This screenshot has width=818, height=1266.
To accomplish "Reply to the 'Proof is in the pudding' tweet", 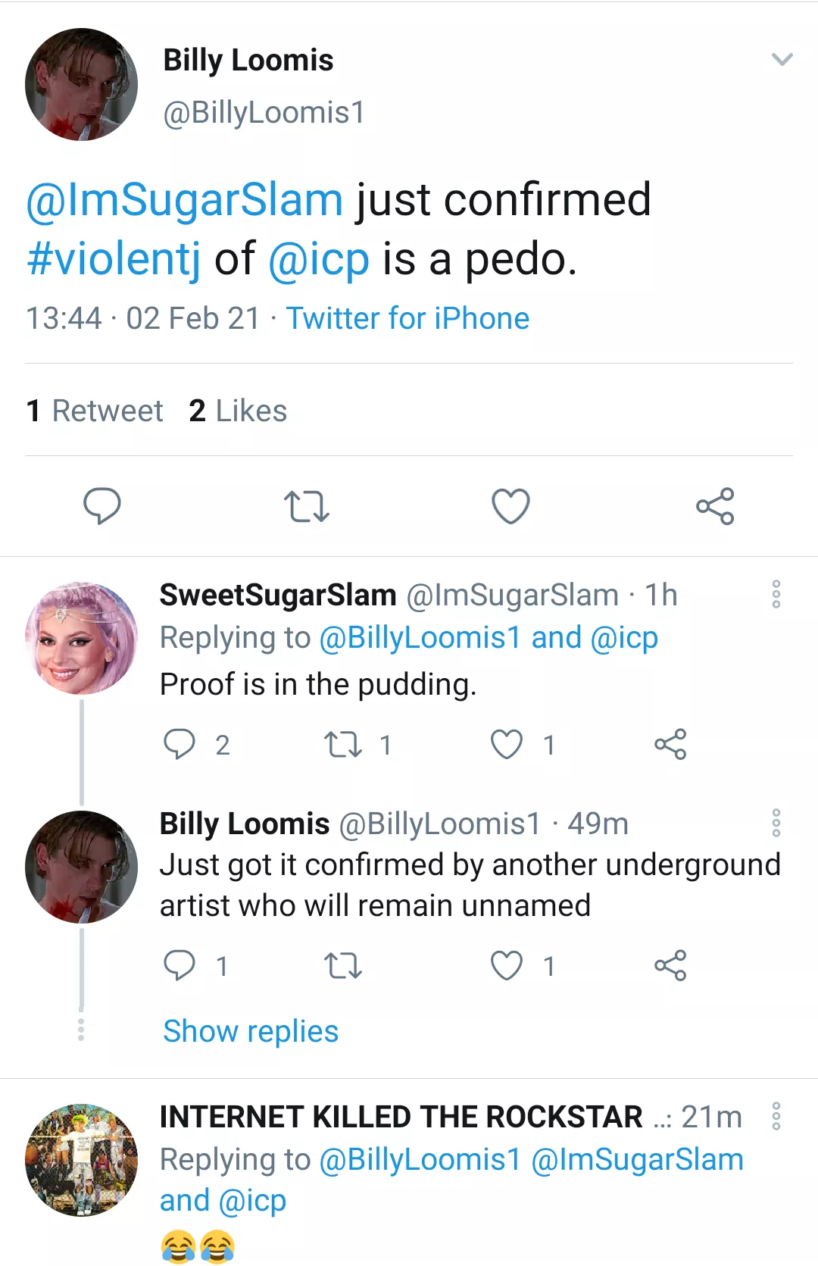I will [180, 744].
